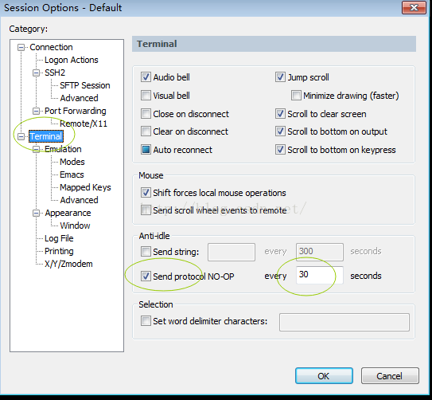Click the Send string text field

(x=232, y=252)
